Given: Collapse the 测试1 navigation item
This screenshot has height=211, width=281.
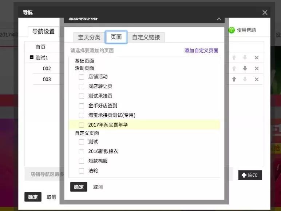Looking at the screenshot, I should pyautogui.click(x=32, y=57).
